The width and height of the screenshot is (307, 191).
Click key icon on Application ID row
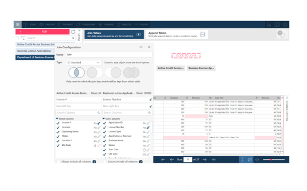148,123
